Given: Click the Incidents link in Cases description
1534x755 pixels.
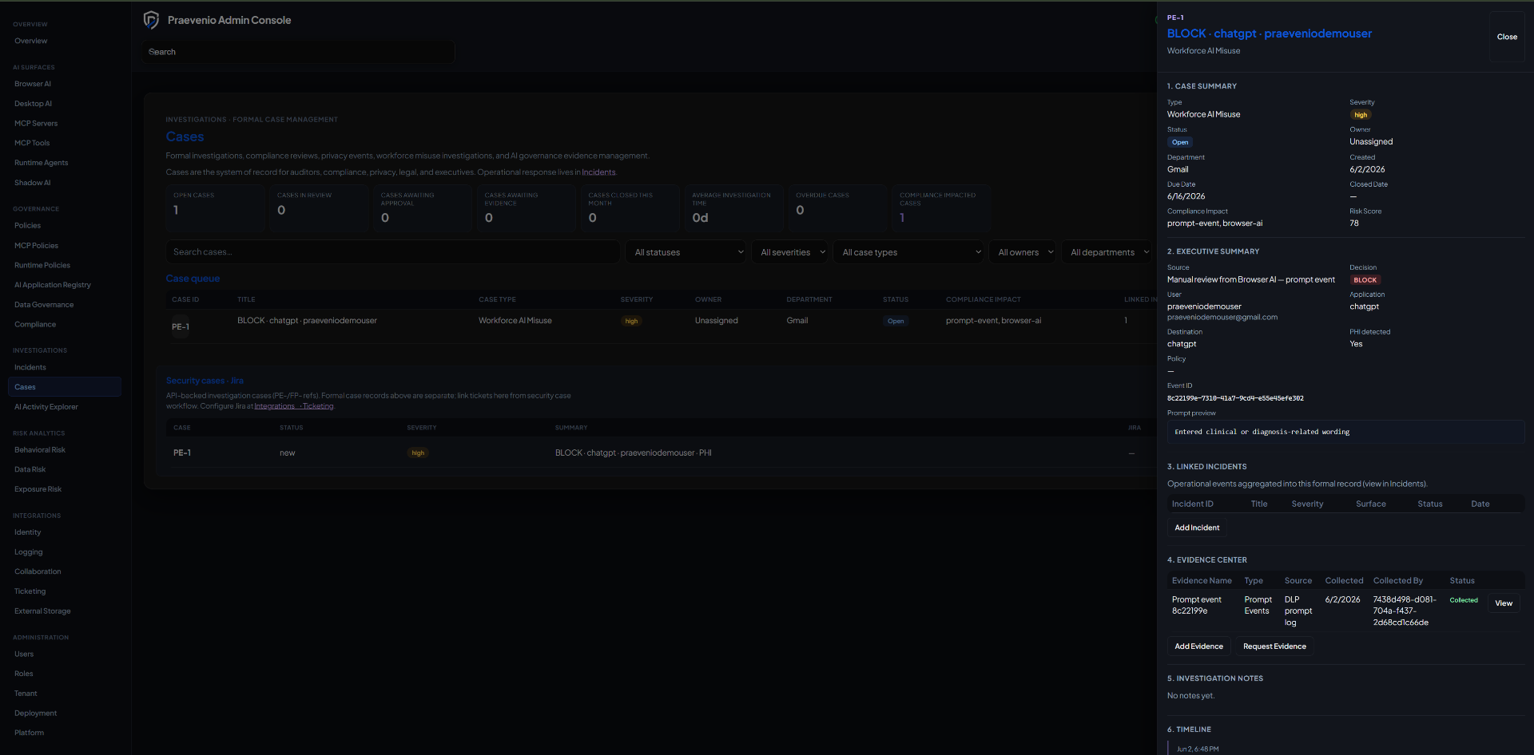Looking at the screenshot, I should coord(598,172).
